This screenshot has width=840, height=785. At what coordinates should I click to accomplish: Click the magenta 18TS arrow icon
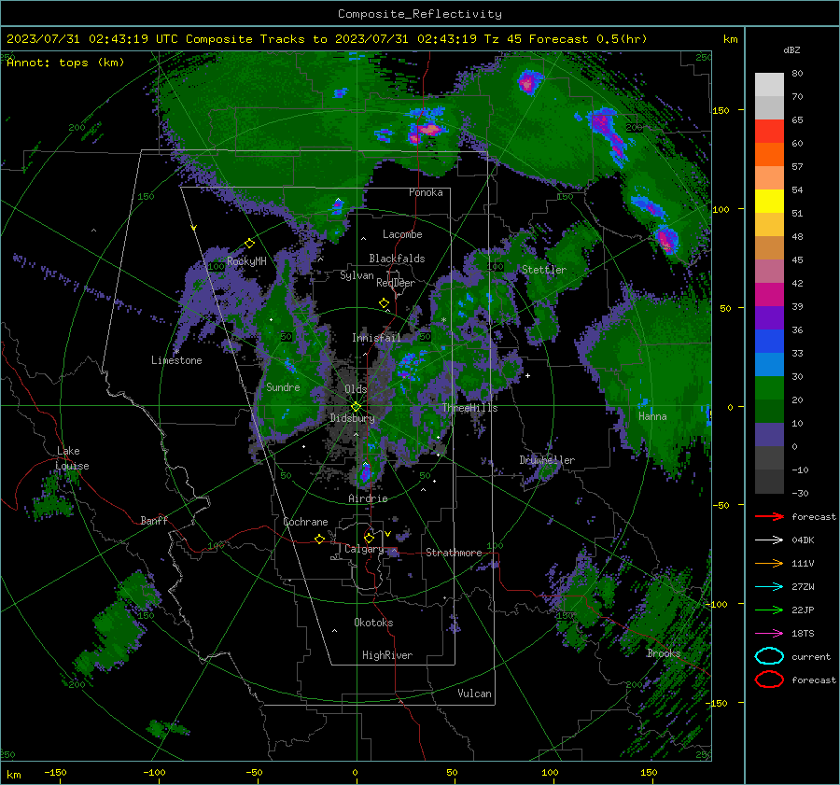click(769, 634)
